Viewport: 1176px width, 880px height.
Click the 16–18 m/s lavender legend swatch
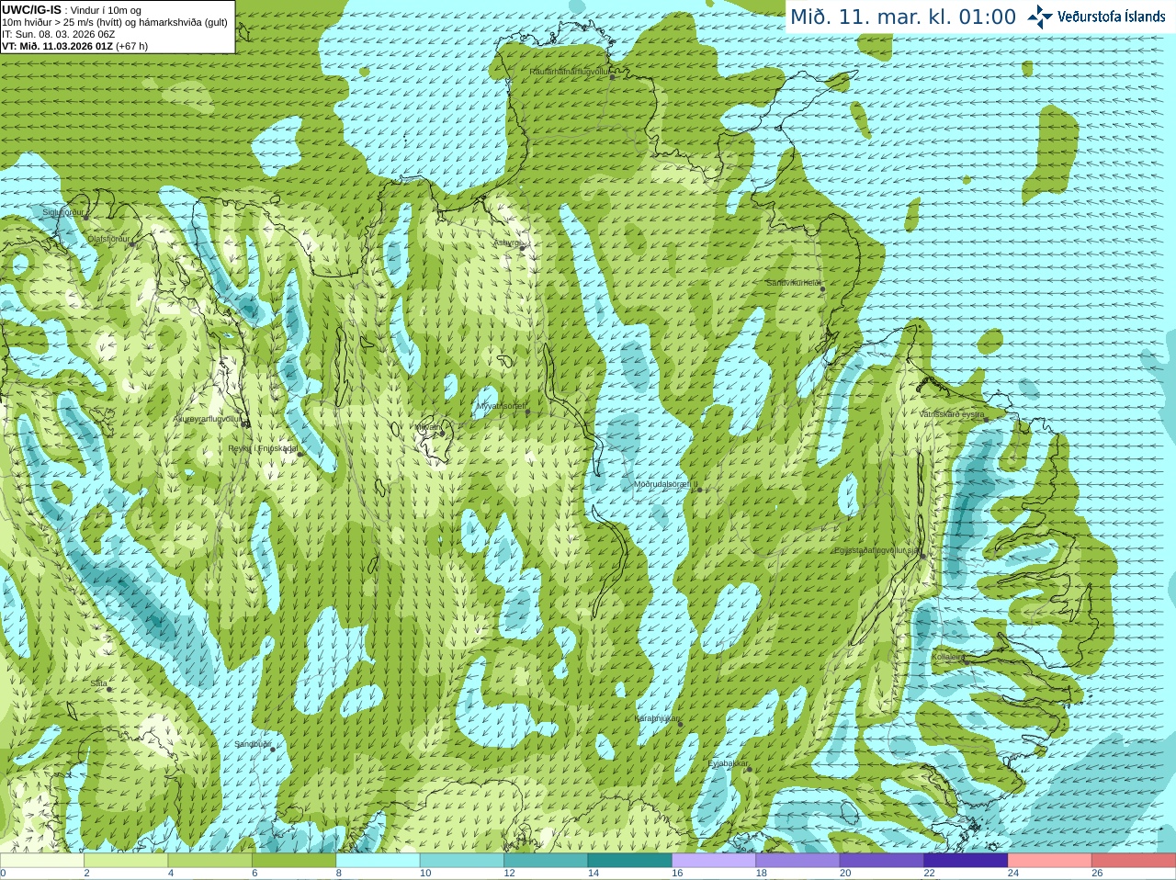pyautogui.click(x=714, y=861)
